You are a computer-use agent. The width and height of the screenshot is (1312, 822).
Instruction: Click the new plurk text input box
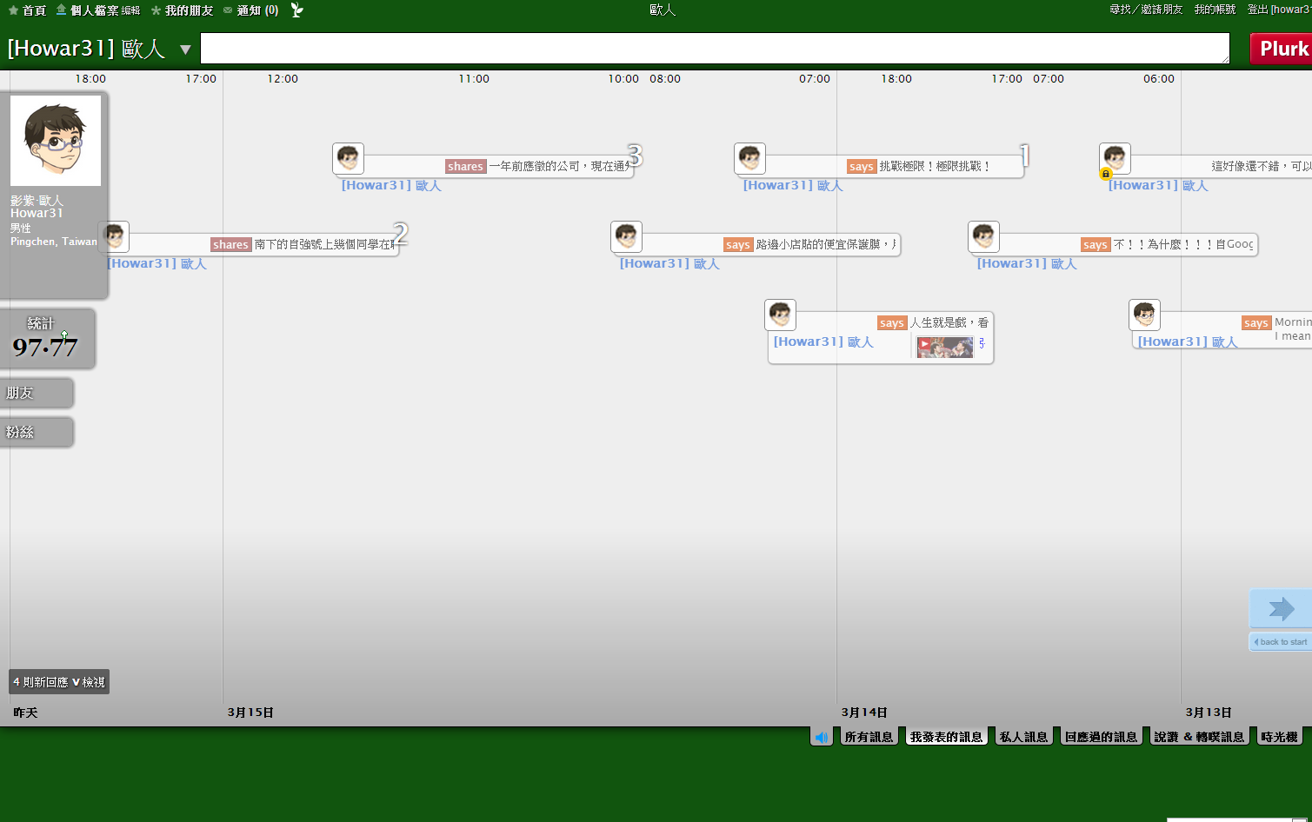[714, 49]
